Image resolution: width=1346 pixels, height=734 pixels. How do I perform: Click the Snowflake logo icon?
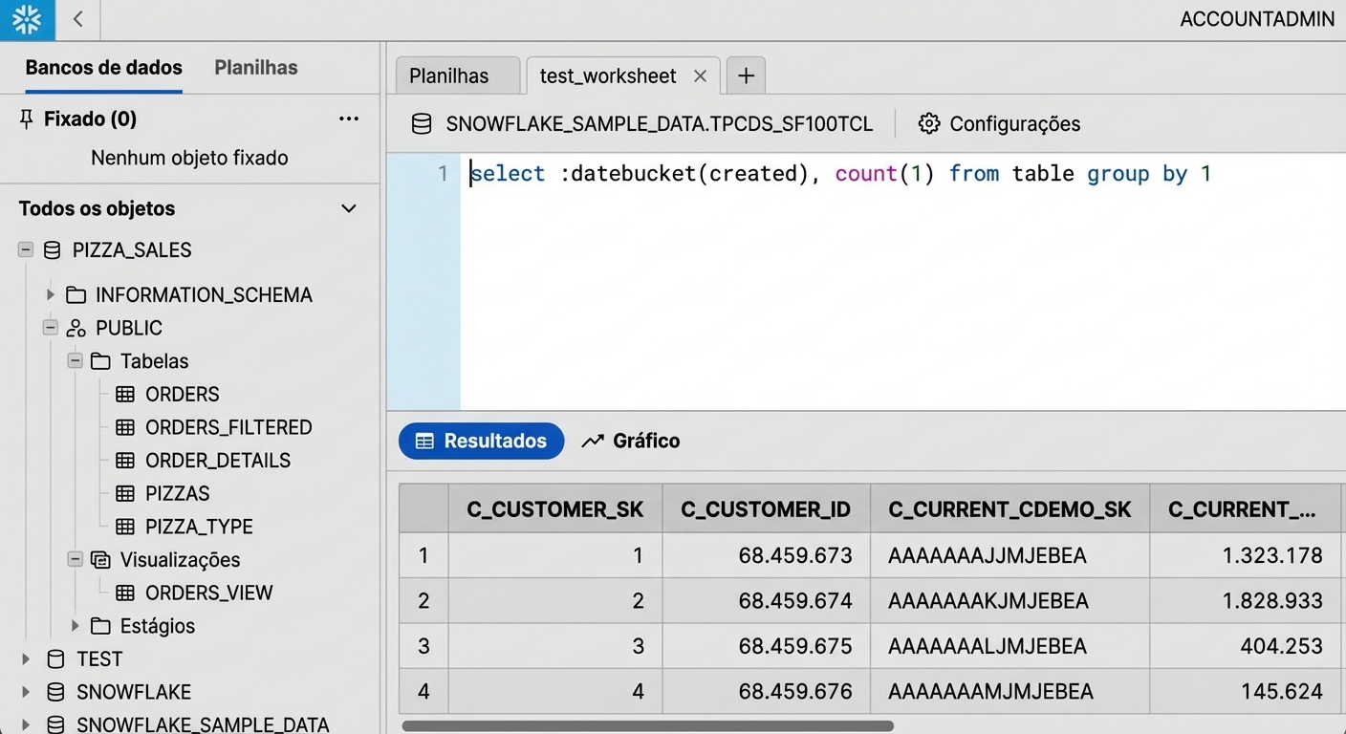pos(28,19)
